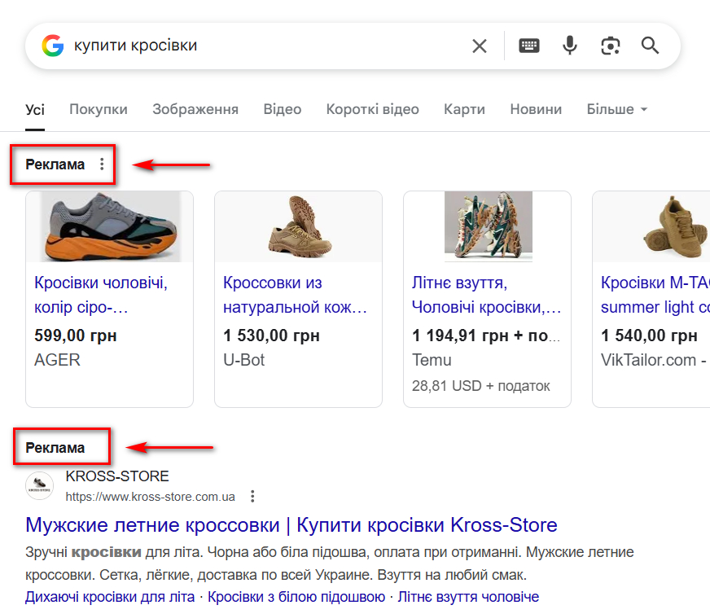
Task: Click the AGER seller name
Action: pos(58,360)
